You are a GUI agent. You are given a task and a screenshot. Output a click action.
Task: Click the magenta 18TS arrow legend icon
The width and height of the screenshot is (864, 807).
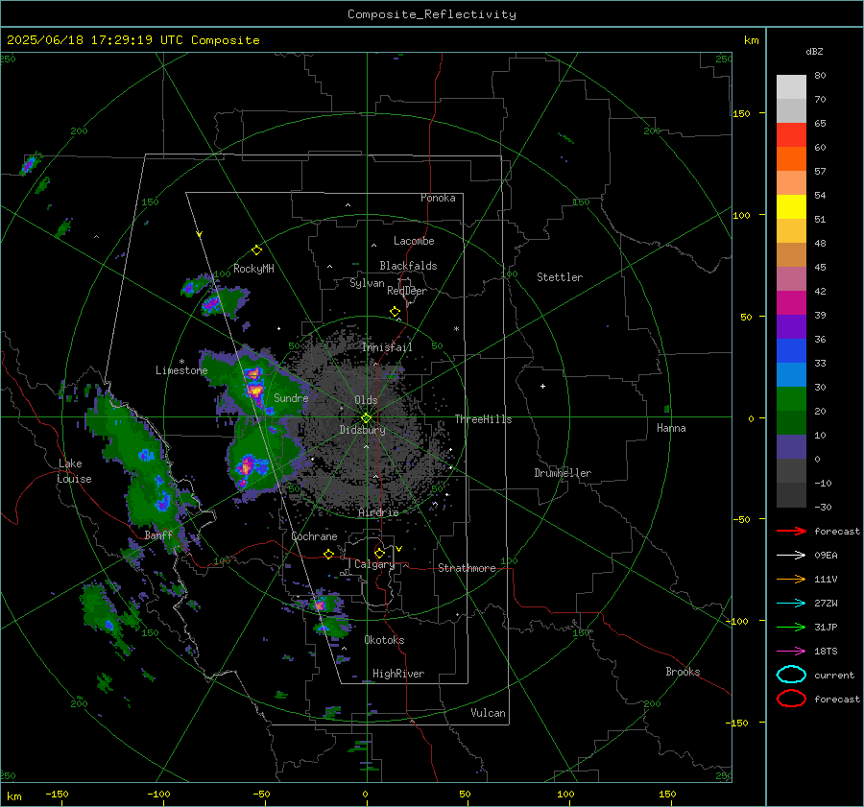click(x=791, y=652)
